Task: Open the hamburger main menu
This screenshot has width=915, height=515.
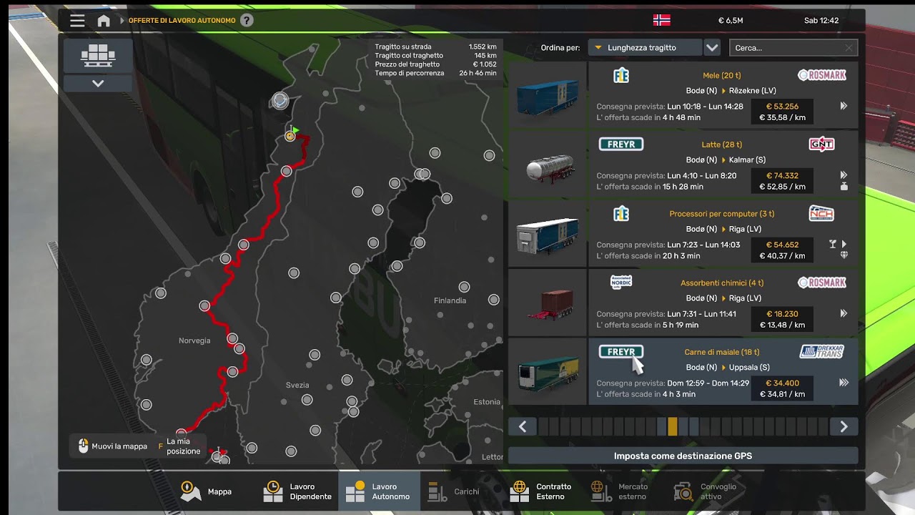Action: 77,21
